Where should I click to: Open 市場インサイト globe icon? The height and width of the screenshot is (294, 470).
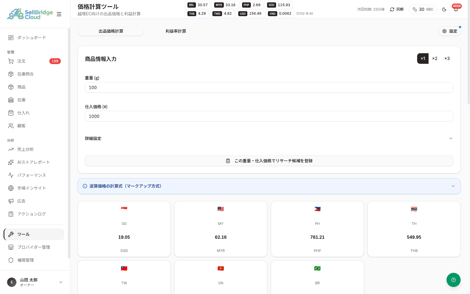pos(11,188)
